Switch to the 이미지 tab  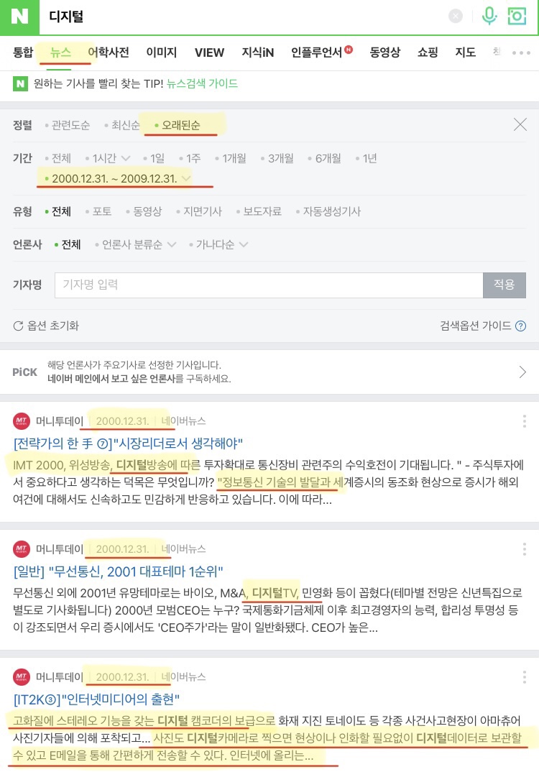point(162,52)
